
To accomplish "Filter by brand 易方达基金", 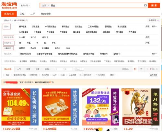I will (122, 27).
